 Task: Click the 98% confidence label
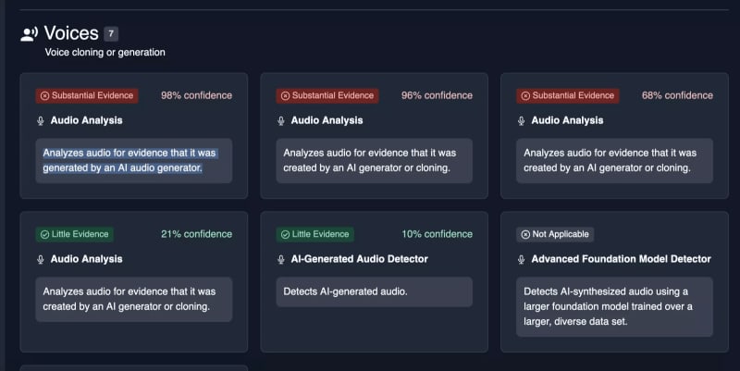196,95
